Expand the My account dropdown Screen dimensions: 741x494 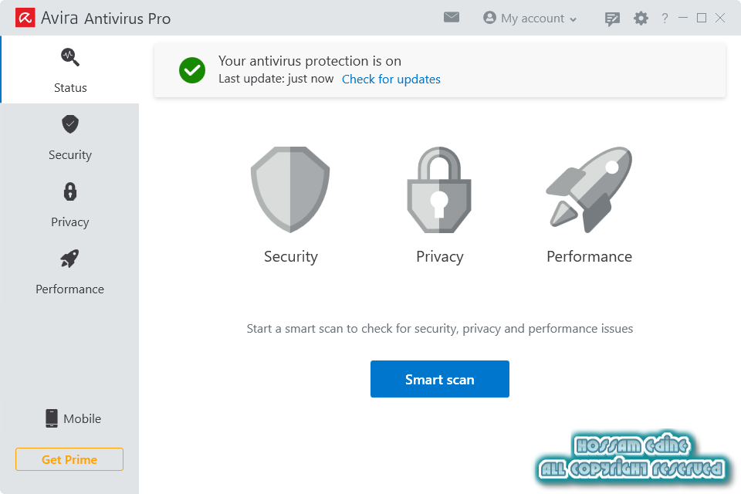(530, 19)
